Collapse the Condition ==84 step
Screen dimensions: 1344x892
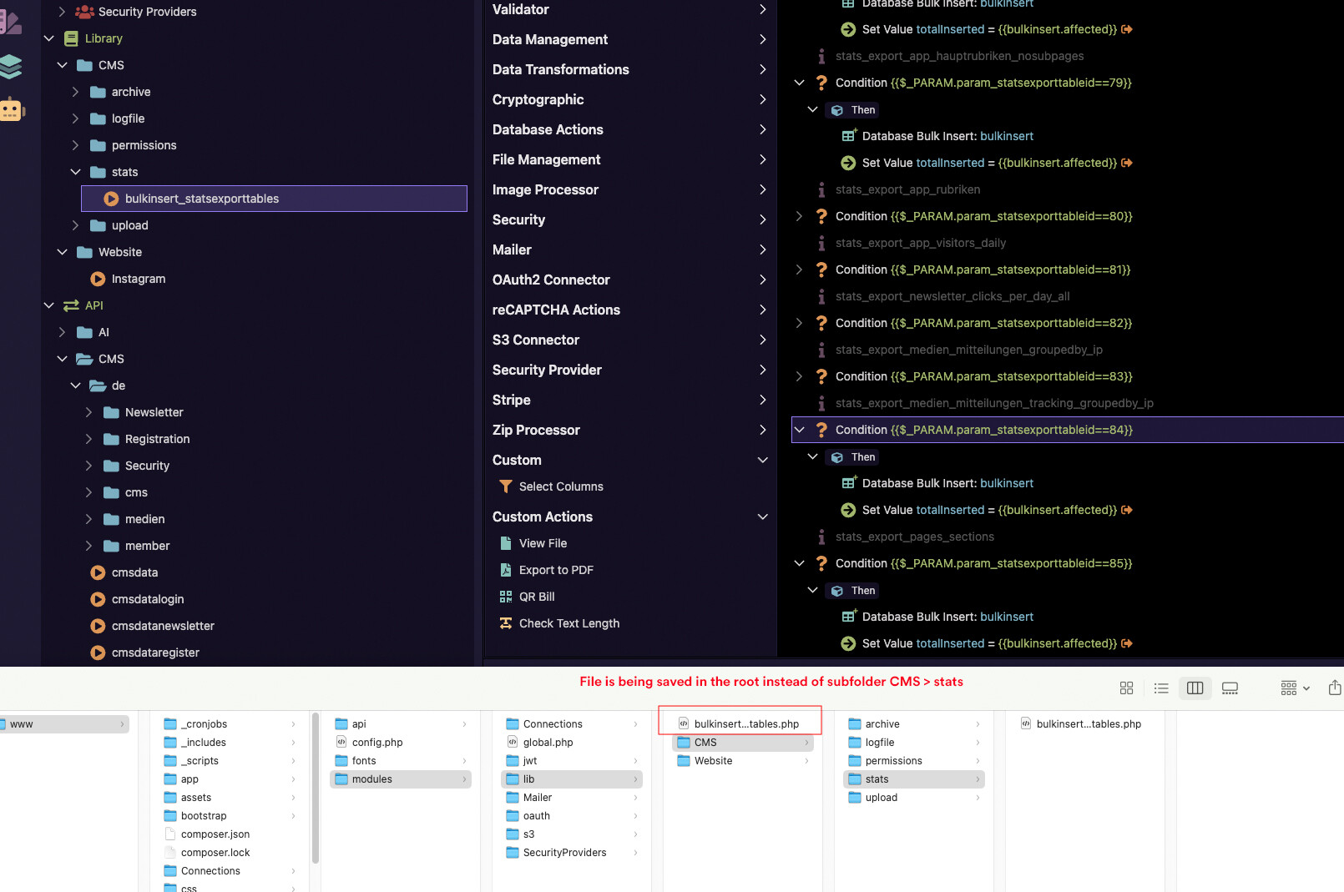coord(799,430)
